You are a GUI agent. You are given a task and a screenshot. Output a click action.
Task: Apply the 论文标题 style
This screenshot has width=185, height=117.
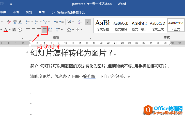click(103, 25)
